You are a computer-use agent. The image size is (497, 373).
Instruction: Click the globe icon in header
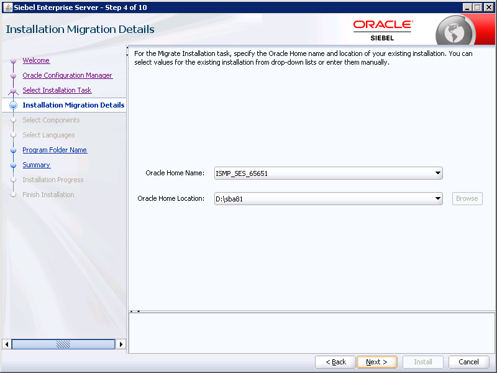[455, 31]
